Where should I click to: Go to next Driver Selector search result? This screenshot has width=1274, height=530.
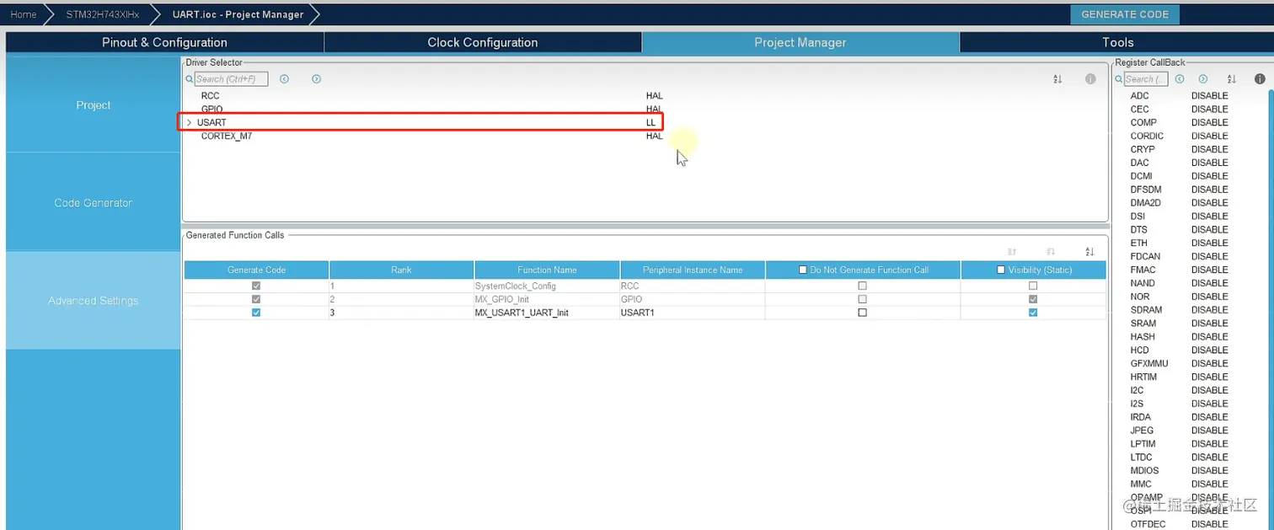[316, 79]
